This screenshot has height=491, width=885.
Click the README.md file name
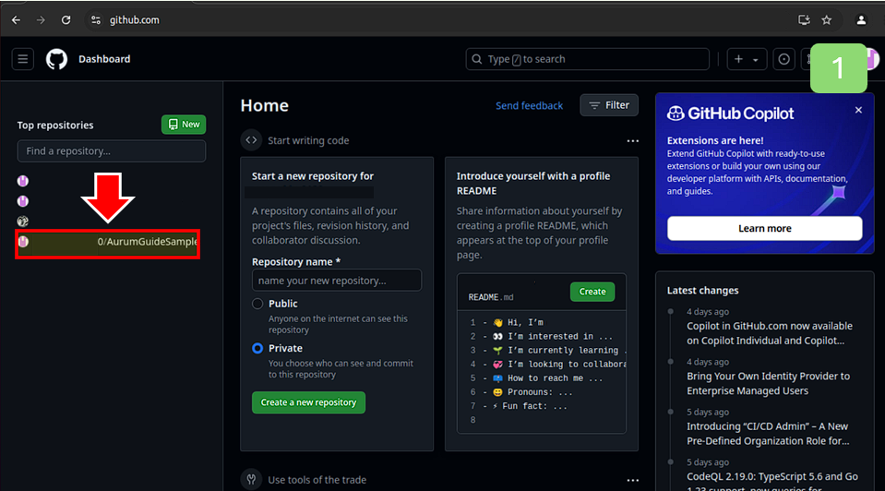[491, 297]
